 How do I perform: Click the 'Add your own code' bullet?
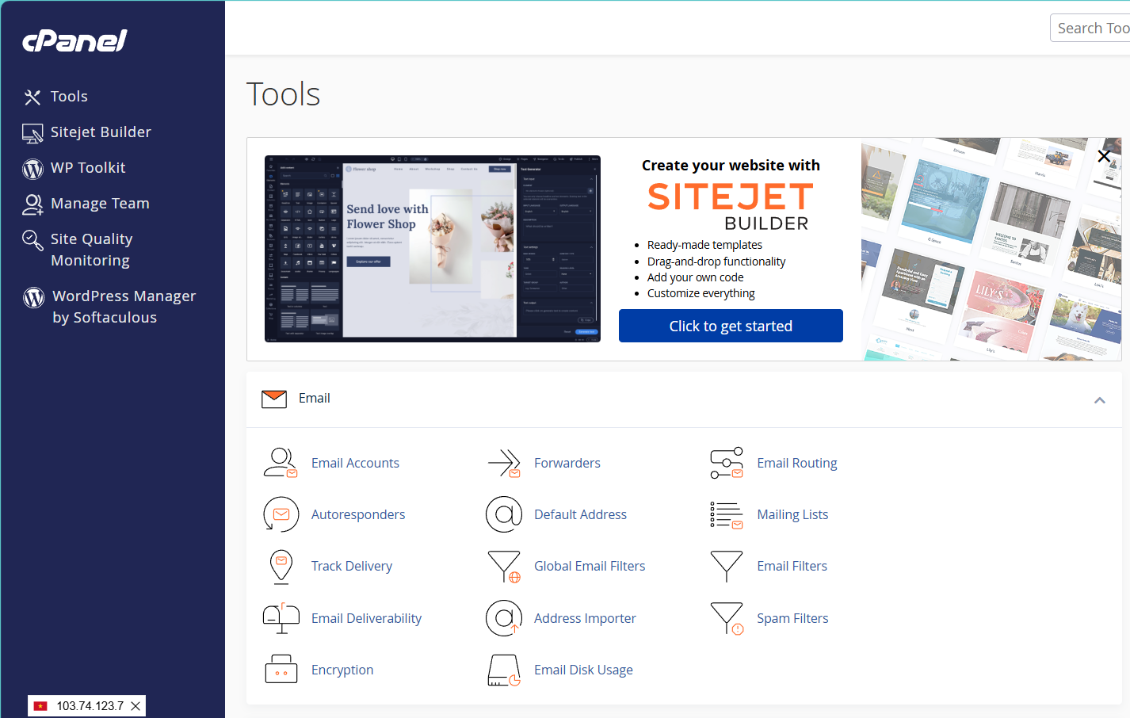click(x=695, y=277)
